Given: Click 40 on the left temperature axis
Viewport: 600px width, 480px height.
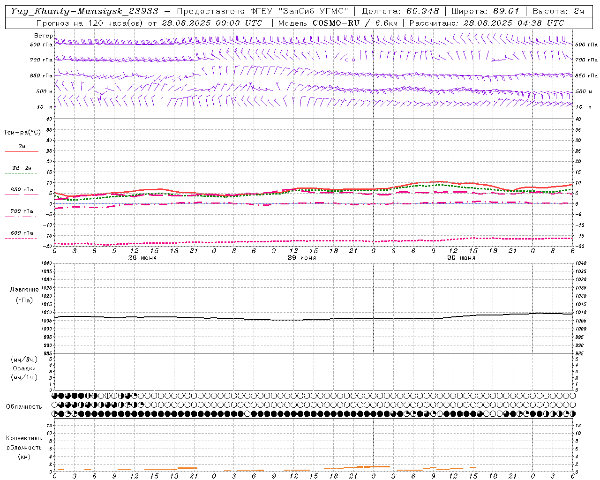Looking at the screenshot, I should pyautogui.click(x=50, y=119).
